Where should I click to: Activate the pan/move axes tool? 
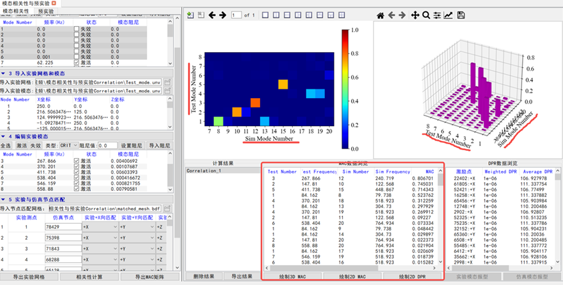pos(415,15)
